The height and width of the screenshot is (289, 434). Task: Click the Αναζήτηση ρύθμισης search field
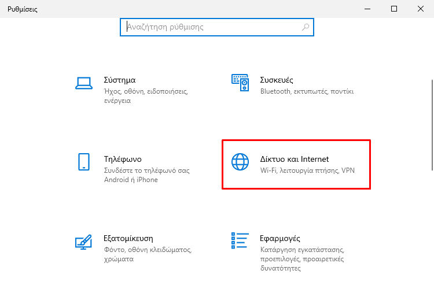(217, 27)
